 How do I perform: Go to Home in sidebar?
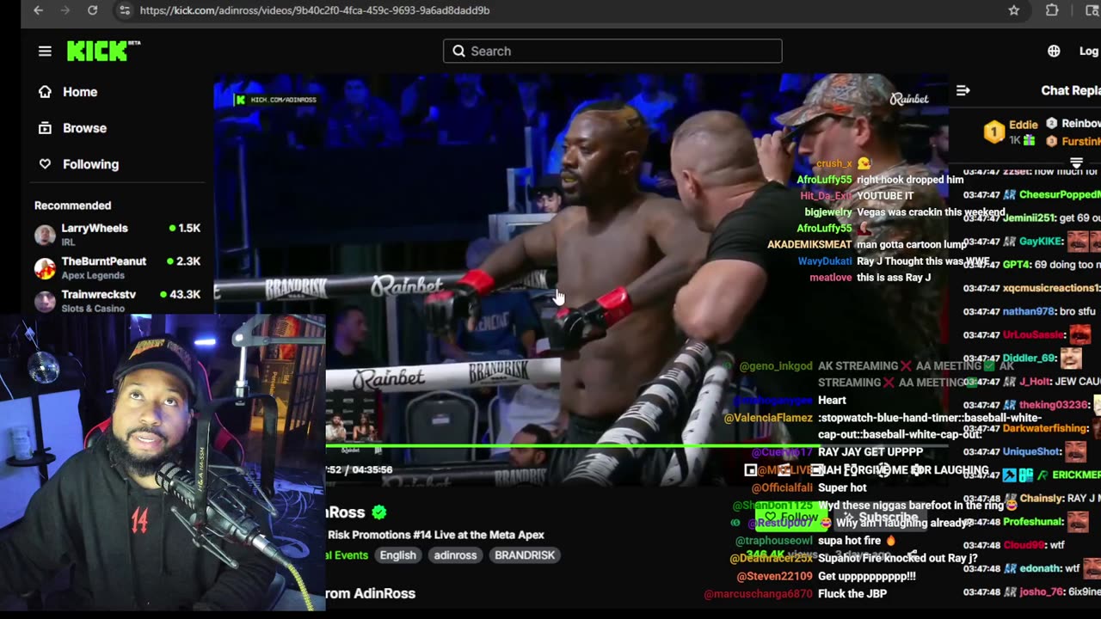(80, 92)
